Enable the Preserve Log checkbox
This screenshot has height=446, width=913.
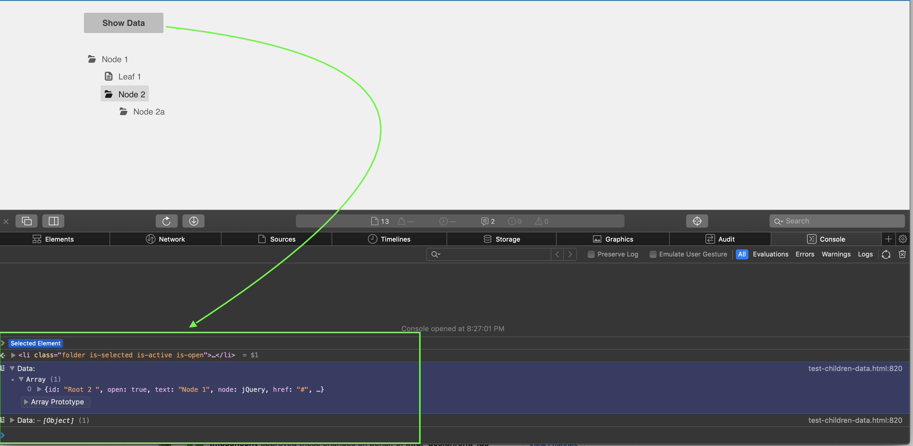591,254
